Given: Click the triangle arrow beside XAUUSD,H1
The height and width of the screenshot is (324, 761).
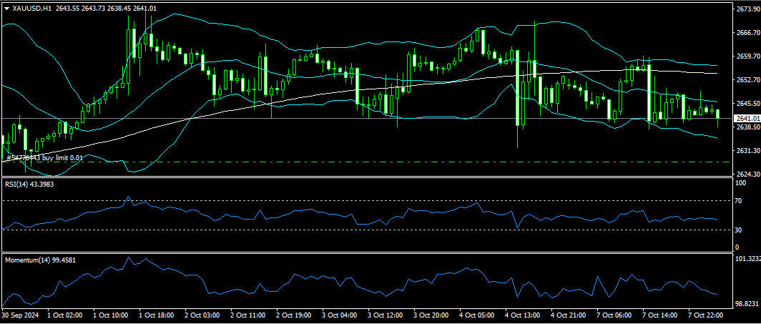Looking at the screenshot, I should pyautogui.click(x=6, y=9).
